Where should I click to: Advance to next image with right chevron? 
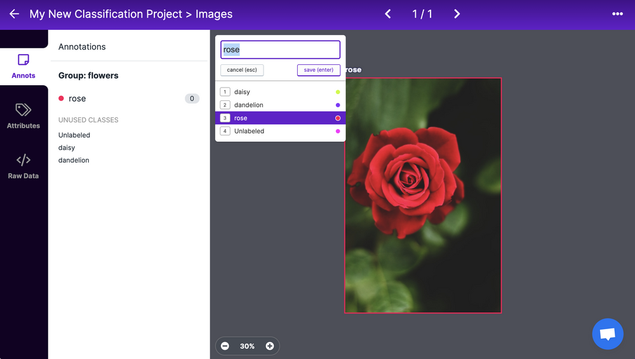tap(457, 14)
